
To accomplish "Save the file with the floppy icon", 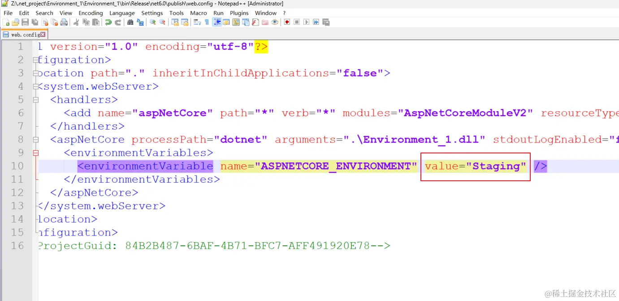I will point(25,22).
